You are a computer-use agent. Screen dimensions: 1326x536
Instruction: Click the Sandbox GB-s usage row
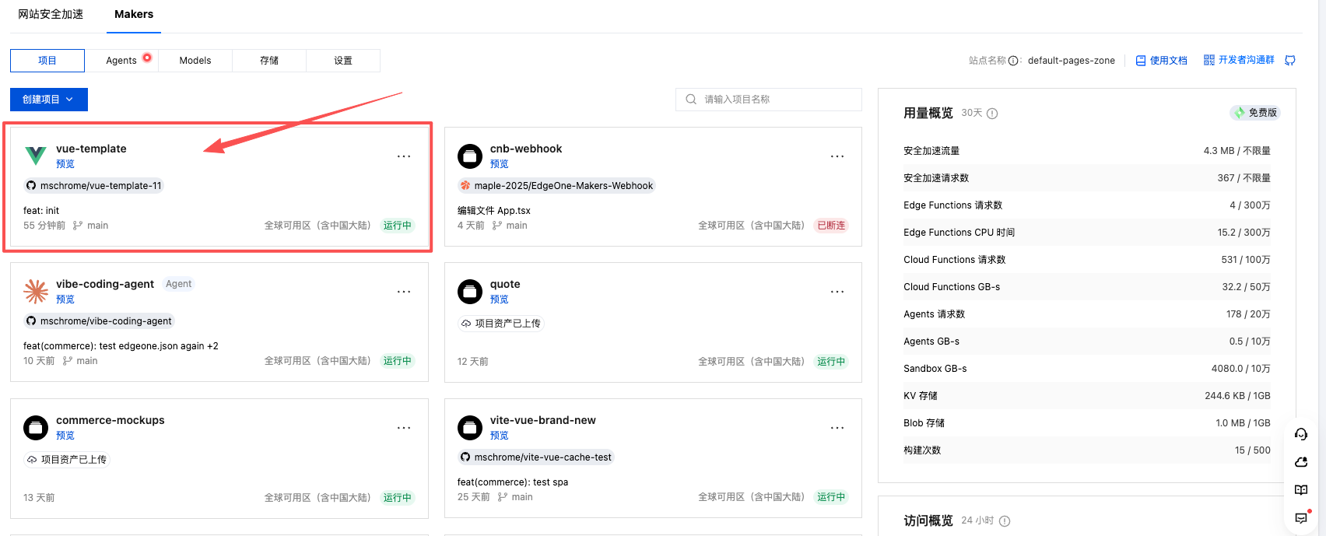[x=1087, y=369]
